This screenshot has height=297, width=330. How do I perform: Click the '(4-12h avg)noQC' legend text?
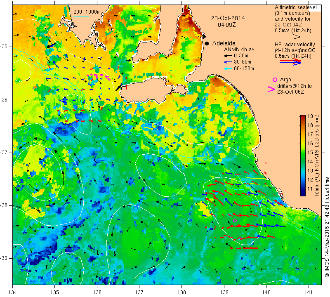click(x=295, y=50)
